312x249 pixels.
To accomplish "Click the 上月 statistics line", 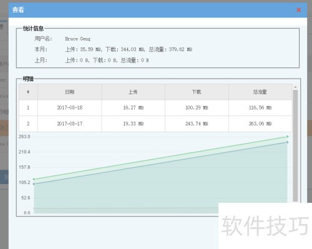I will [92, 61].
